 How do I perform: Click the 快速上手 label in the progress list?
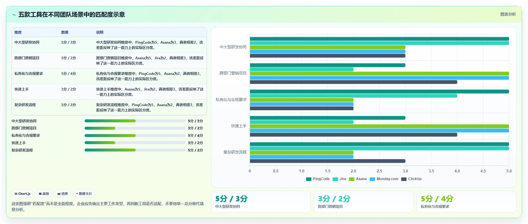pyautogui.click(x=19, y=143)
